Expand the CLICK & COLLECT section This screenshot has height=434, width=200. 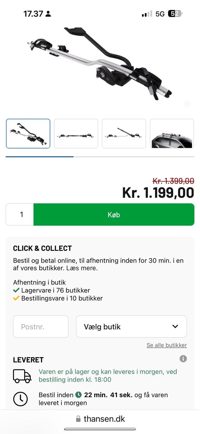tap(42, 248)
